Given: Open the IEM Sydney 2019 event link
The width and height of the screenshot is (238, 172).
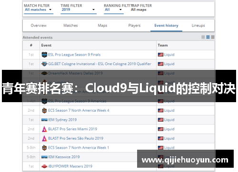Looking at the screenshot, I should click(x=62, y=120).
